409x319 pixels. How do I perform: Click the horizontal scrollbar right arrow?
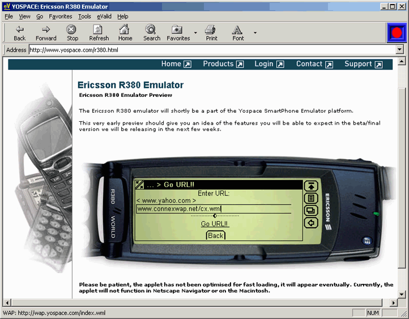393,303
